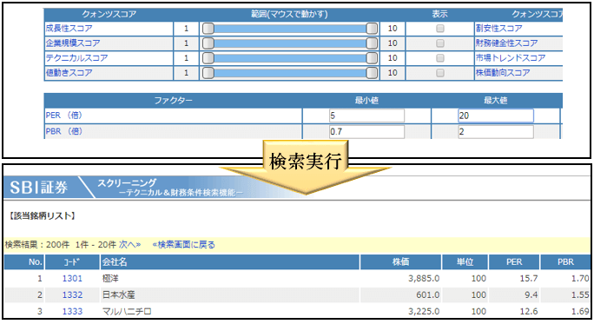Select the コード column header

point(72,261)
